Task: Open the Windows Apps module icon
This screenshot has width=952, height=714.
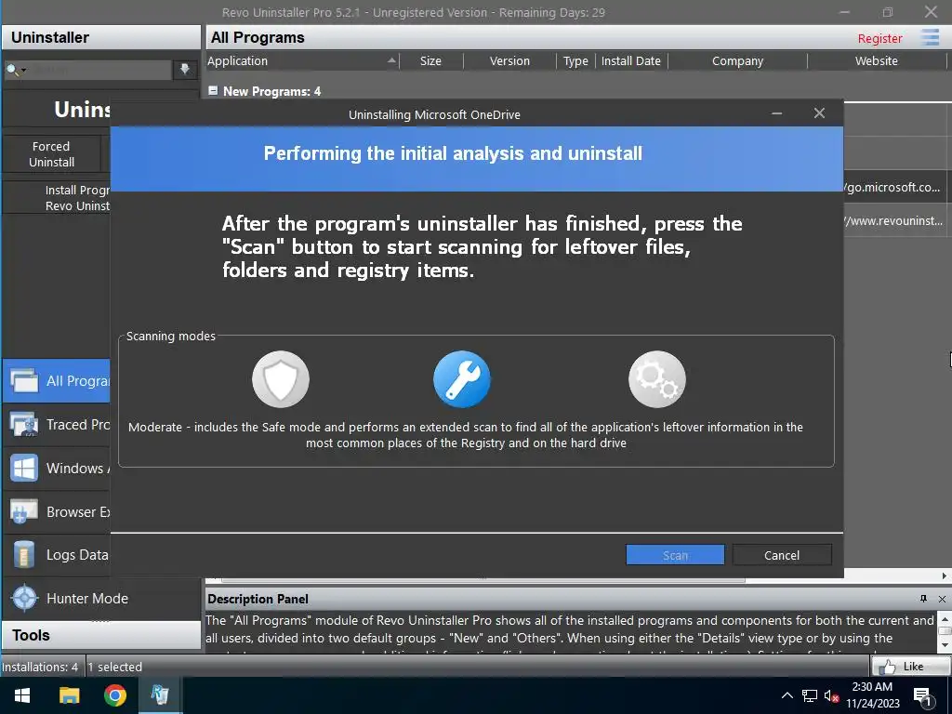Action: (23, 469)
